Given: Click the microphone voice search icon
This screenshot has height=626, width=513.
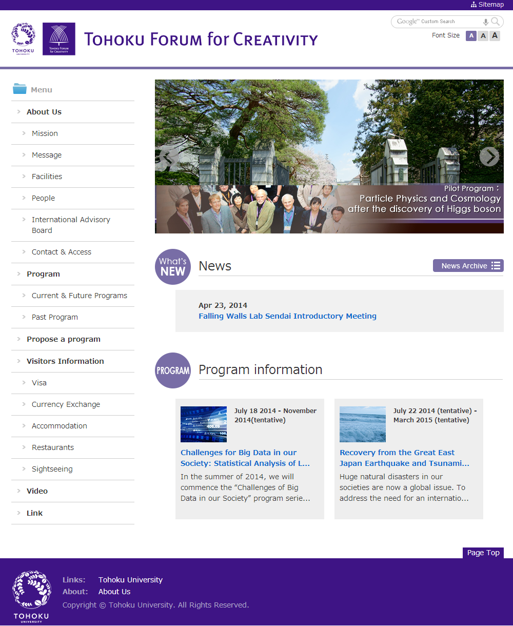Looking at the screenshot, I should pos(485,22).
